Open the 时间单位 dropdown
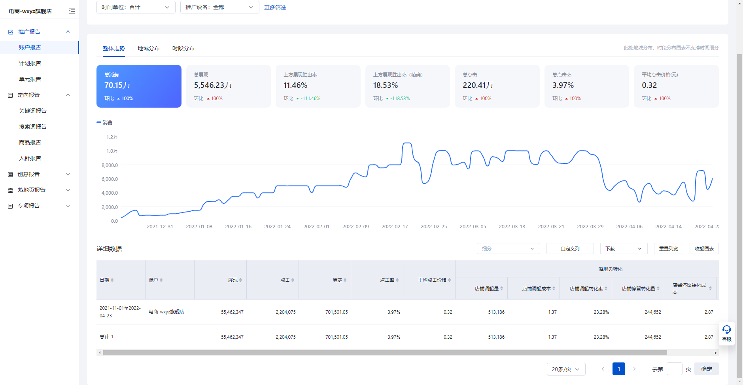Image resolution: width=743 pixels, height=385 pixels. click(x=136, y=7)
